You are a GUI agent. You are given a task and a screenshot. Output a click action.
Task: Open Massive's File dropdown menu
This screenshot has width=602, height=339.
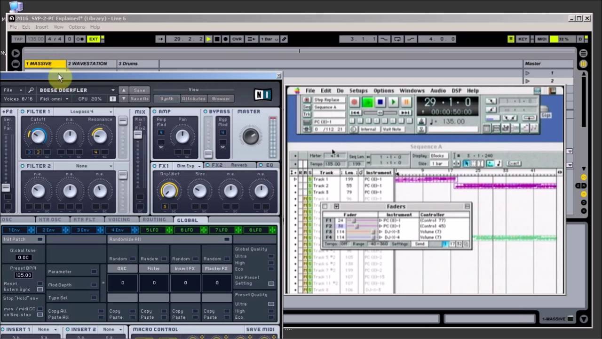[x=13, y=90]
